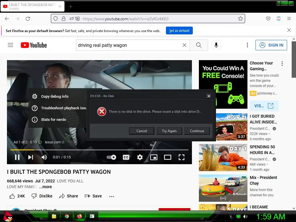Click the You Could Win A FREE Console ad image

pos(223,84)
